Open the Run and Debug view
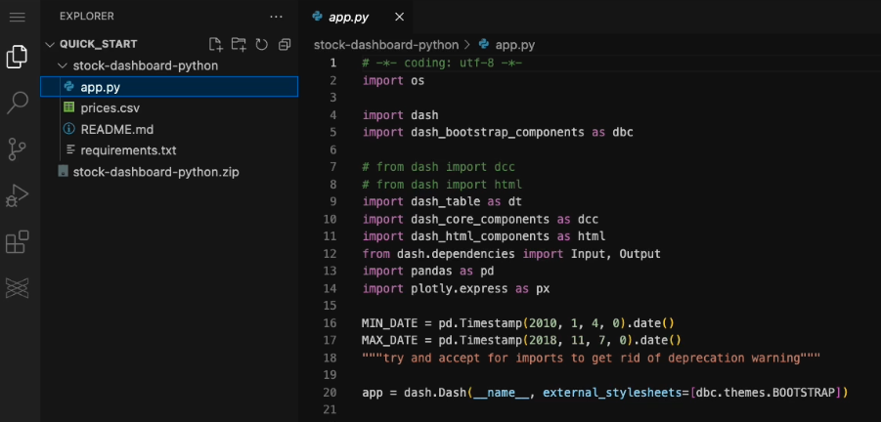Screen dimensions: 881x422 click(17, 195)
